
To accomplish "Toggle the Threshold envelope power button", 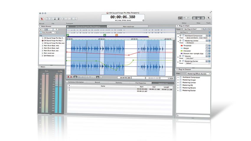I will [x=209, y=46].
